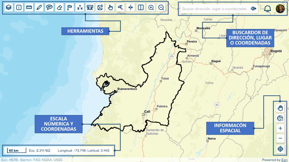
Task: Click the magnifier zoom-out tool
Action: [x=161, y=8]
